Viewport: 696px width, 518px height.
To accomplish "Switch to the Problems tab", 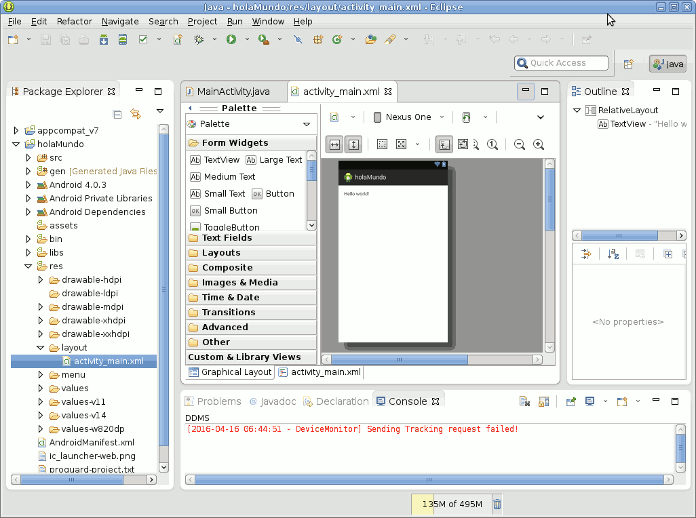I will pos(213,401).
